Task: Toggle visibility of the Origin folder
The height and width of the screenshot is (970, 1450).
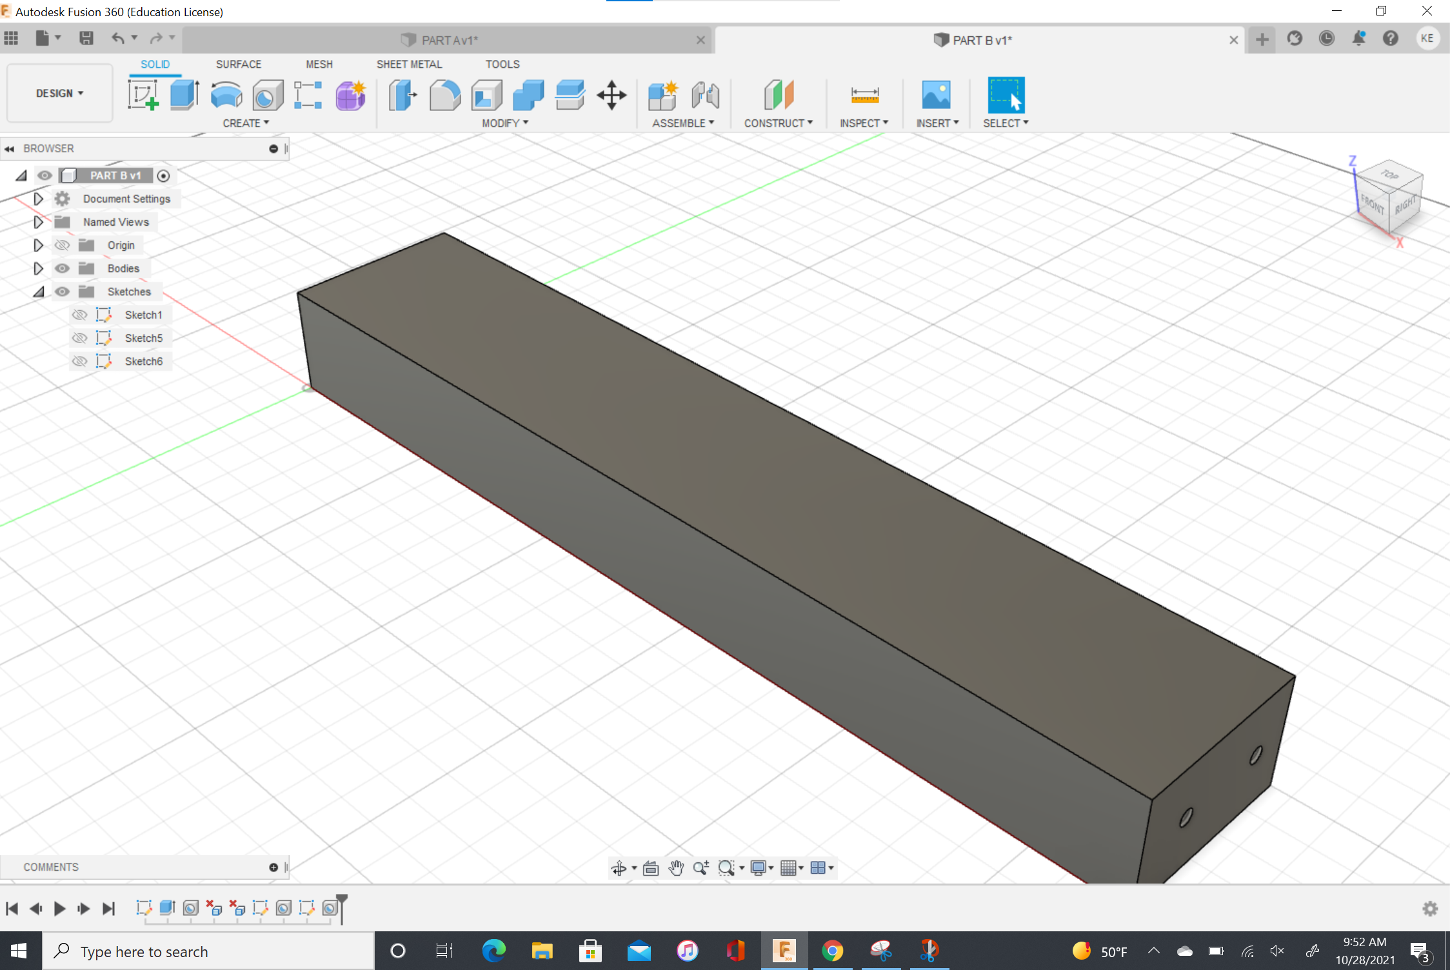Action: coord(62,244)
